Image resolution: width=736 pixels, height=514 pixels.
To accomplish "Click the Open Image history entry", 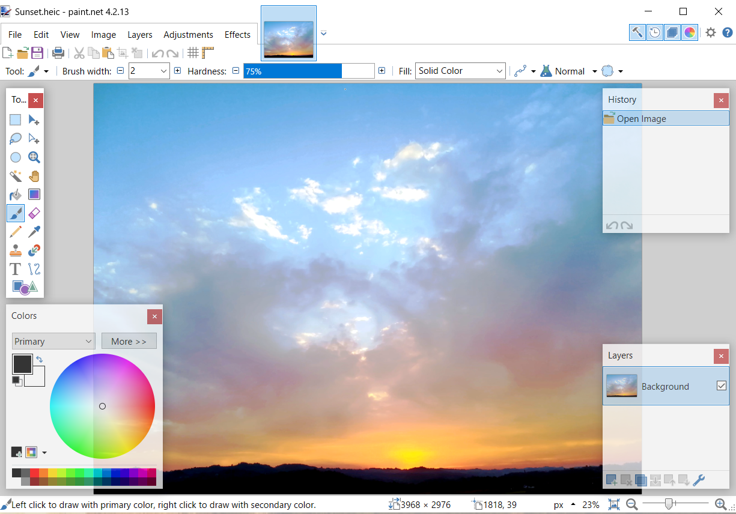I will click(641, 119).
